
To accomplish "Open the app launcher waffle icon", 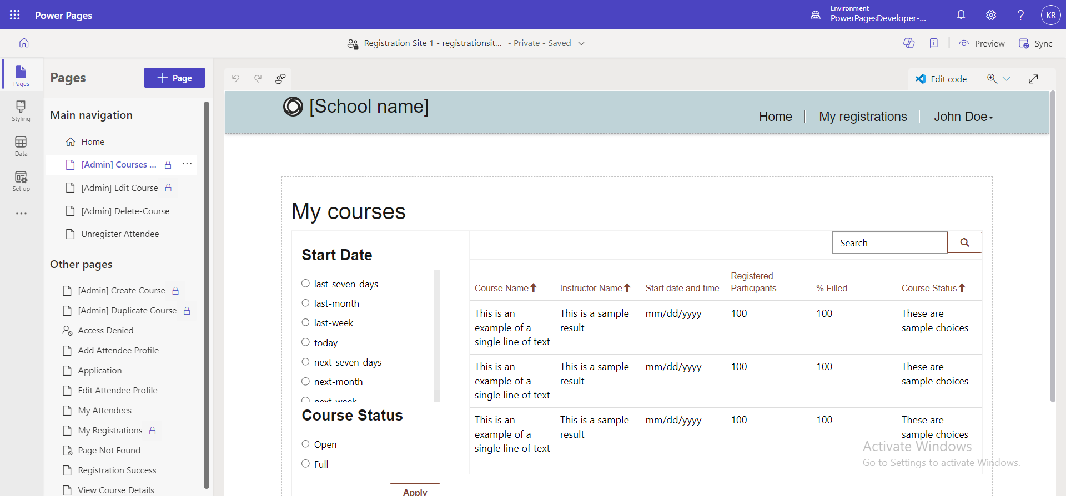I will (x=15, y=15).
